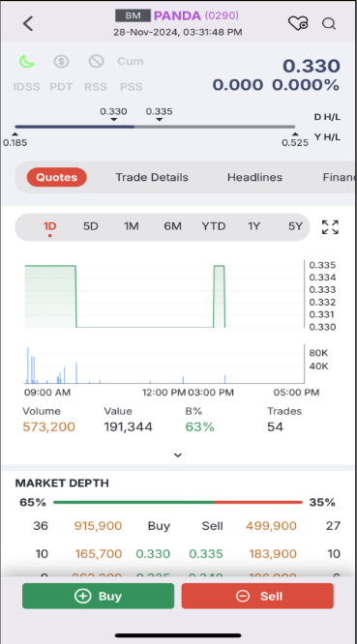Tap the IDSS moon icon
This screenshot has height=644, width=357.
coord(27,62)
